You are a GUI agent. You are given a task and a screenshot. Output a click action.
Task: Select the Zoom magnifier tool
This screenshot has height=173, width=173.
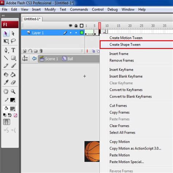click(x=13, y=91)
